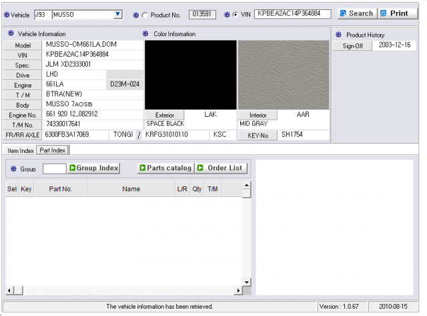Screen dimensions: 427x316
Task: Click the green arrow icon on Order List
Action: pos(200,168)
